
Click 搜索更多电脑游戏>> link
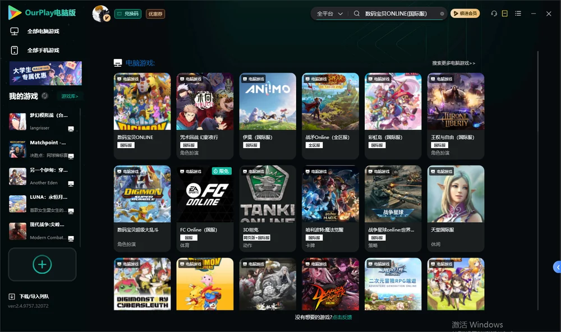pyautogui.click(x=453, y=63)
